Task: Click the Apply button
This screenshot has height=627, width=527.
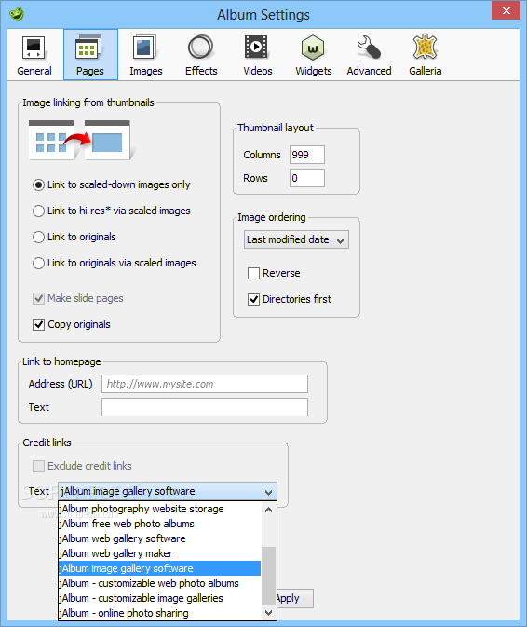Action: (x=294, y=599)
